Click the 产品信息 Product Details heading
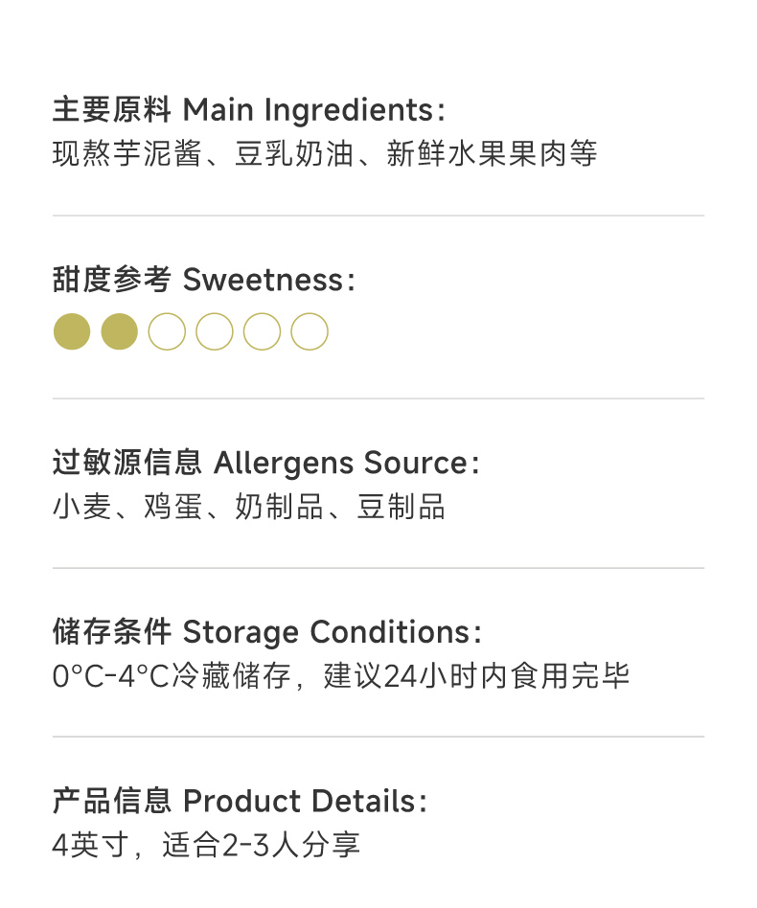The height and width of the screenshot is (908, 757). [x=240, y=801]
